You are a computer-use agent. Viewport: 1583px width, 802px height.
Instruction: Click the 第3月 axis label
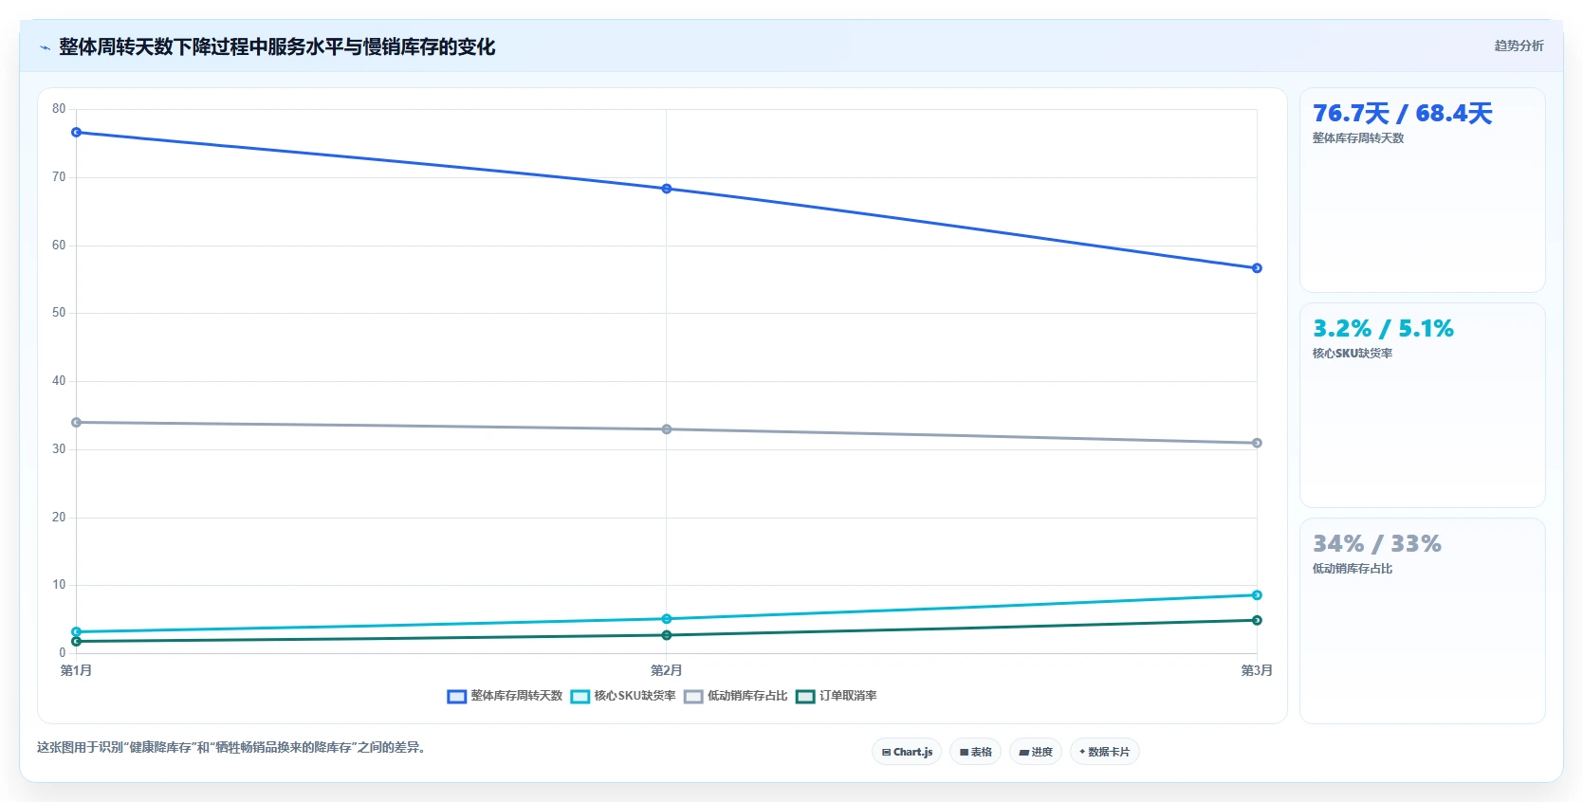(1257, 670)
